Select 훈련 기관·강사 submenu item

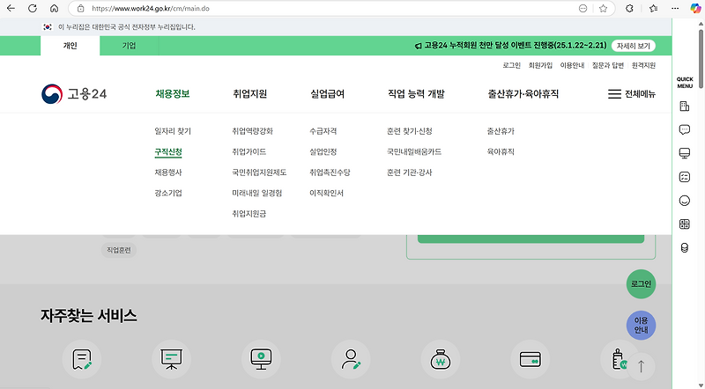(x=409, y=172)
